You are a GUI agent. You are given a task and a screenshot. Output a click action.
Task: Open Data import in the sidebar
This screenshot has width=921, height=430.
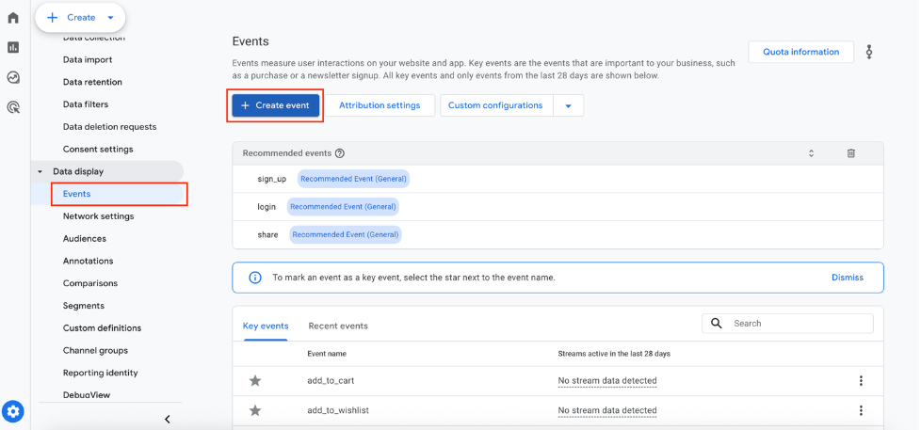coord(88,60)
